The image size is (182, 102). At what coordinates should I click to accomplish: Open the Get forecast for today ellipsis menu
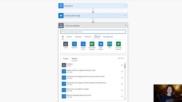(x=125, y=16)
